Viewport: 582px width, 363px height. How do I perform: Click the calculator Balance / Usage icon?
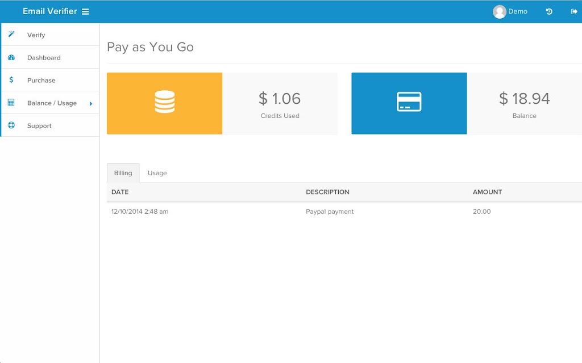tap(11, 103)
